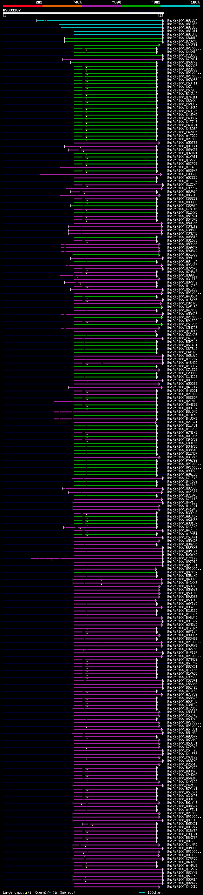Select the UniRef100_A5DT86 label
The image size is (203, 895).
(x=182, y=143)
